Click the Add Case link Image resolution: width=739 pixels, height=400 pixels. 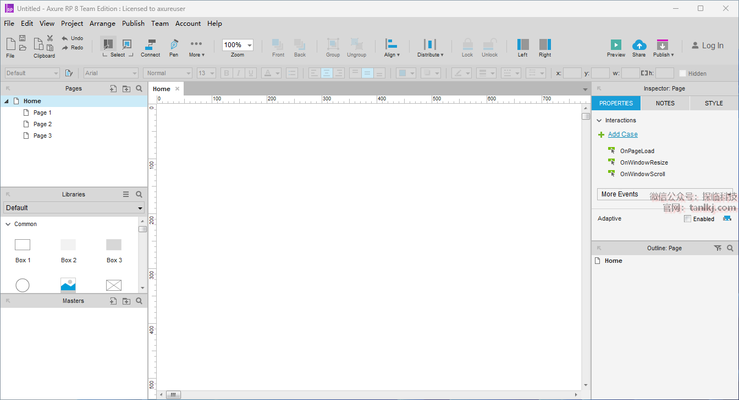point(622,134)
